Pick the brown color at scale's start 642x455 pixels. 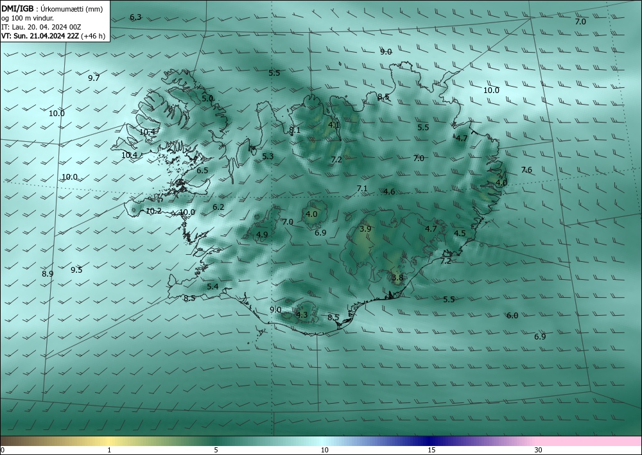click(x=6, y=441)
